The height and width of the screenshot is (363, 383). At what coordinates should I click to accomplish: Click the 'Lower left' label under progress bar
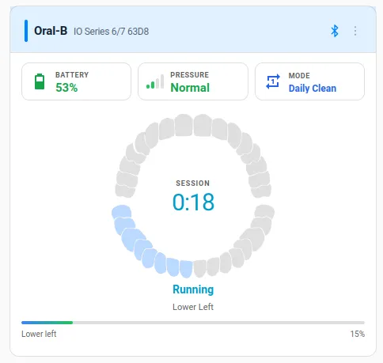[x=39, y=334]
